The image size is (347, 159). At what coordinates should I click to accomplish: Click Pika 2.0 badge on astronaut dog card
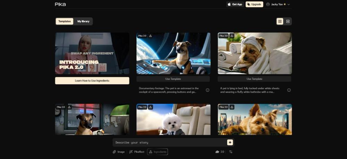pos(142,36)
